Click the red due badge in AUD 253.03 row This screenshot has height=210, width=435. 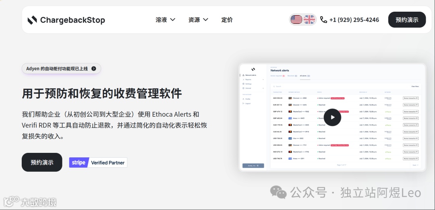coord(338,98)
